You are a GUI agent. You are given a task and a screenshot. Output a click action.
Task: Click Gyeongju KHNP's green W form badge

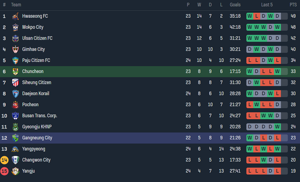coord(277,127)
